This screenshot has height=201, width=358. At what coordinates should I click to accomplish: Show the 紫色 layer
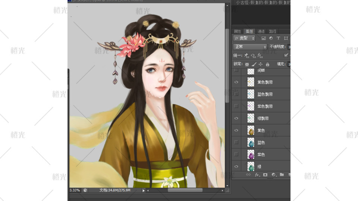(x=236, y=154)
